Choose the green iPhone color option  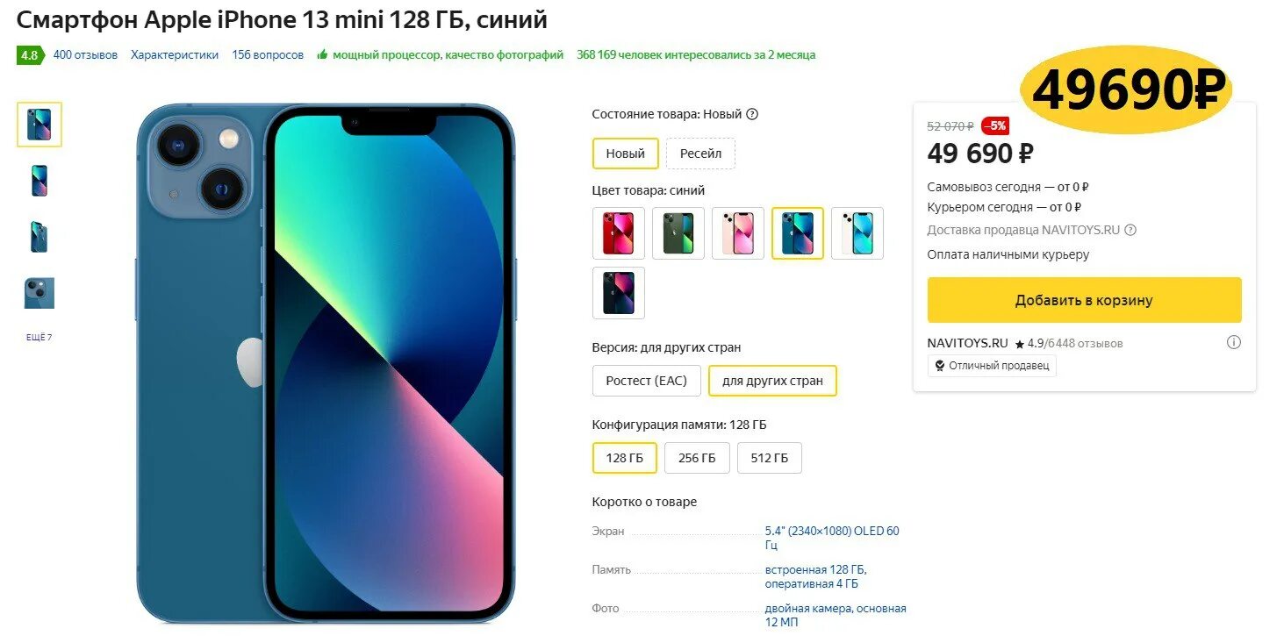point(678,233)
